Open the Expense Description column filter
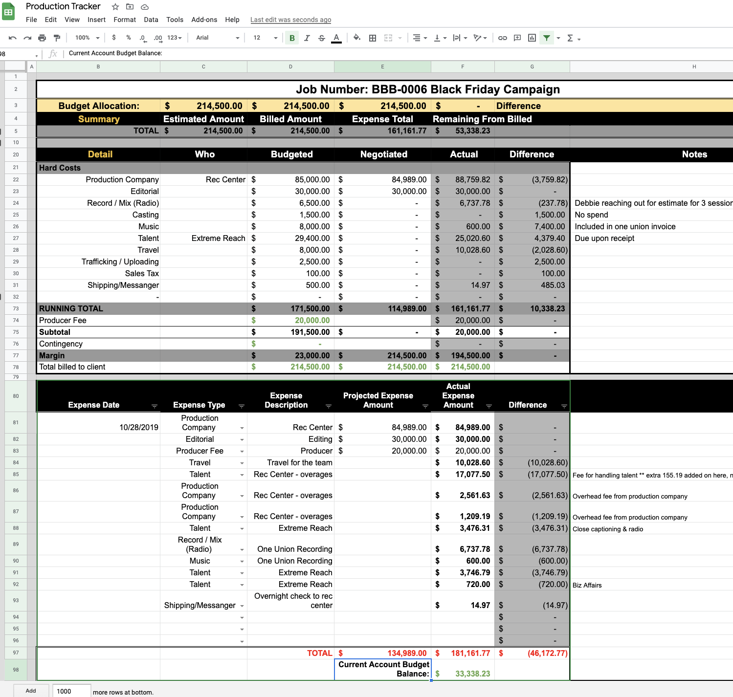733x697 pixels. click(x=329, y=406)
